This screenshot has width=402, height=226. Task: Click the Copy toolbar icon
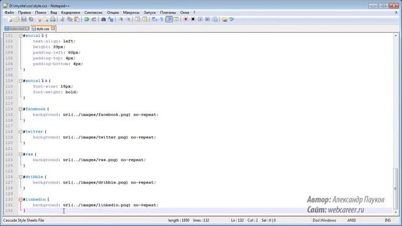click(x=70, y=19)
